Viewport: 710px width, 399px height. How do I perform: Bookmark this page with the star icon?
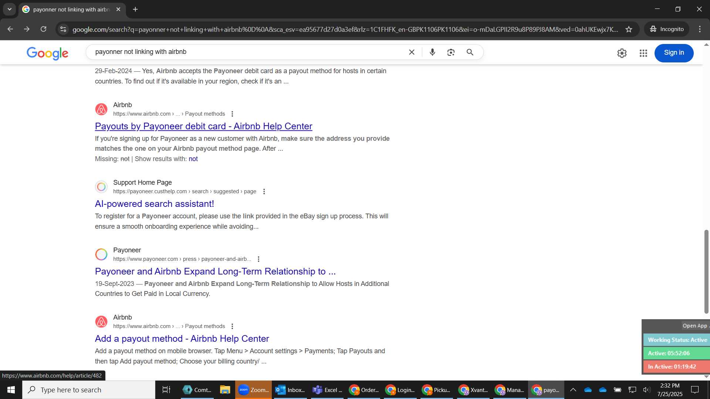click(x=629, y=29)
